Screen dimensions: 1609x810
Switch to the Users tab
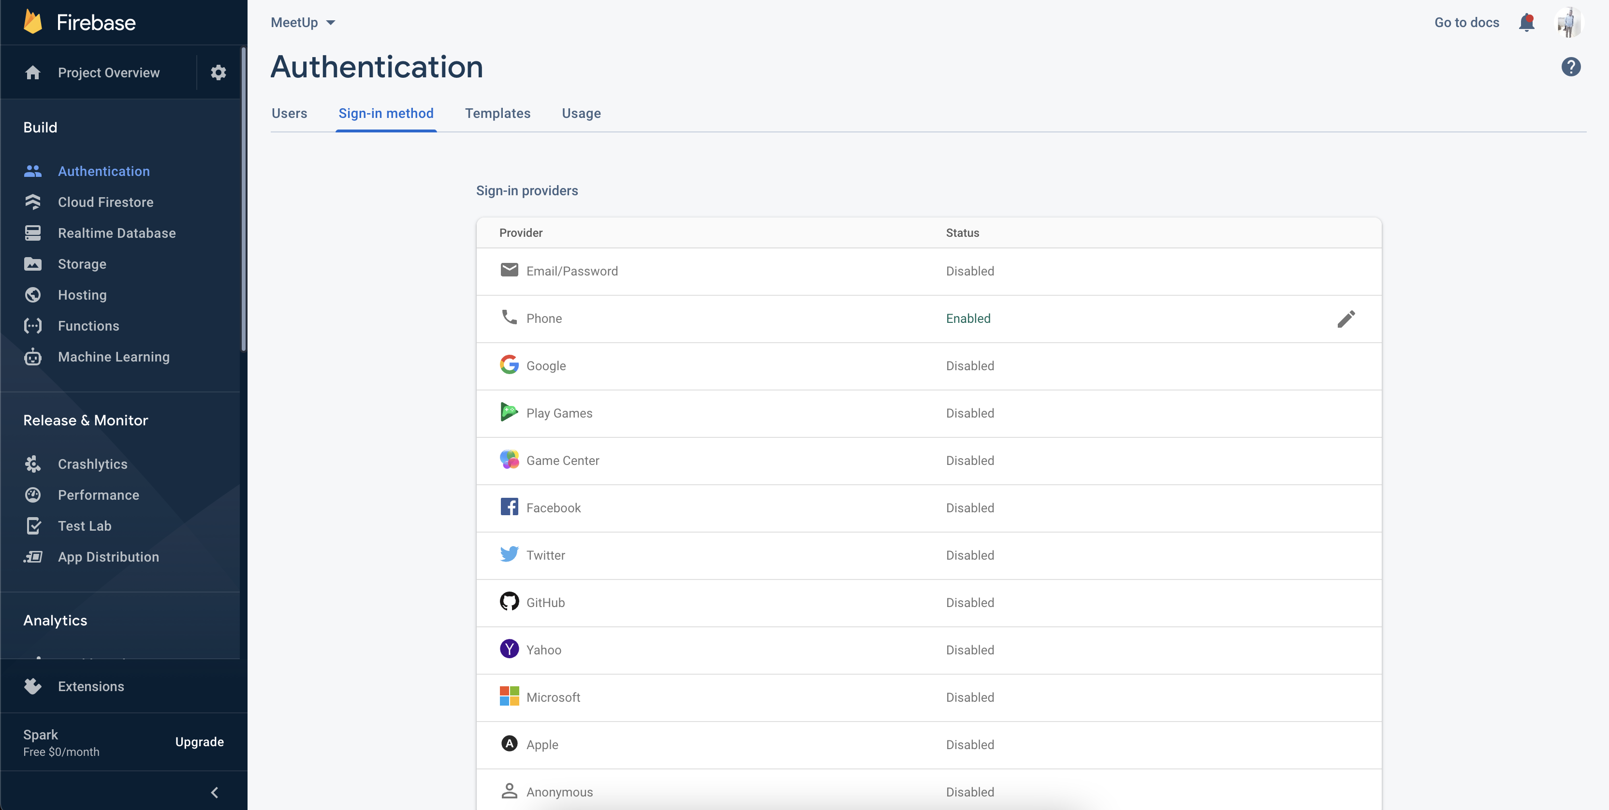289,113
